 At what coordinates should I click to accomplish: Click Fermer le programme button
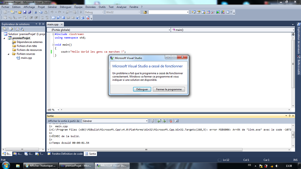(x=169, y=89)
